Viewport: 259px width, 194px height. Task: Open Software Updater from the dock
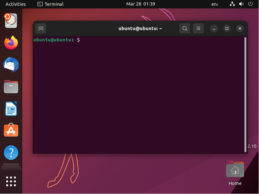(11, 21)
